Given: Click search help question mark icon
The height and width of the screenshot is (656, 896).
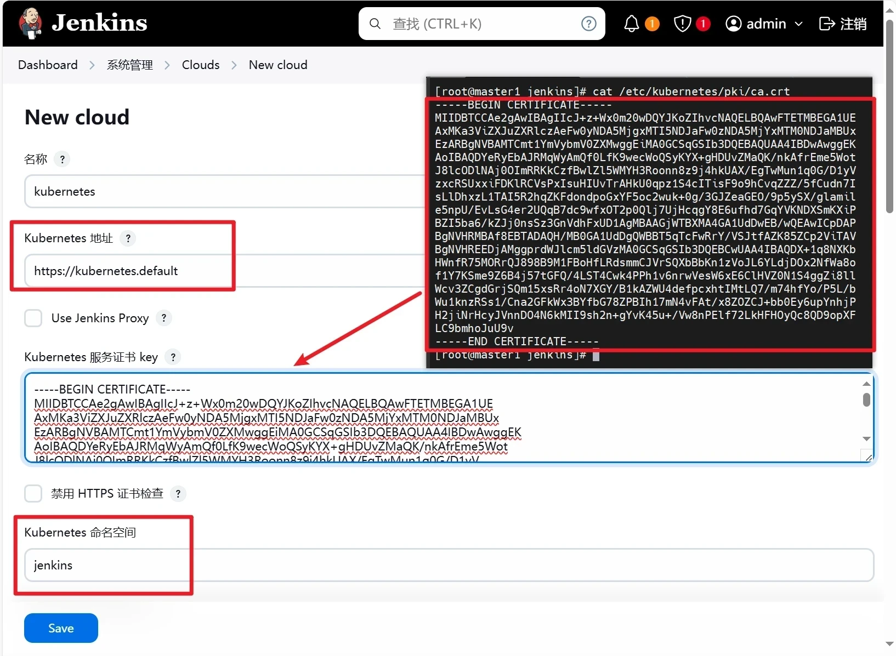Looking at the screenshot, I should [588, 24].
